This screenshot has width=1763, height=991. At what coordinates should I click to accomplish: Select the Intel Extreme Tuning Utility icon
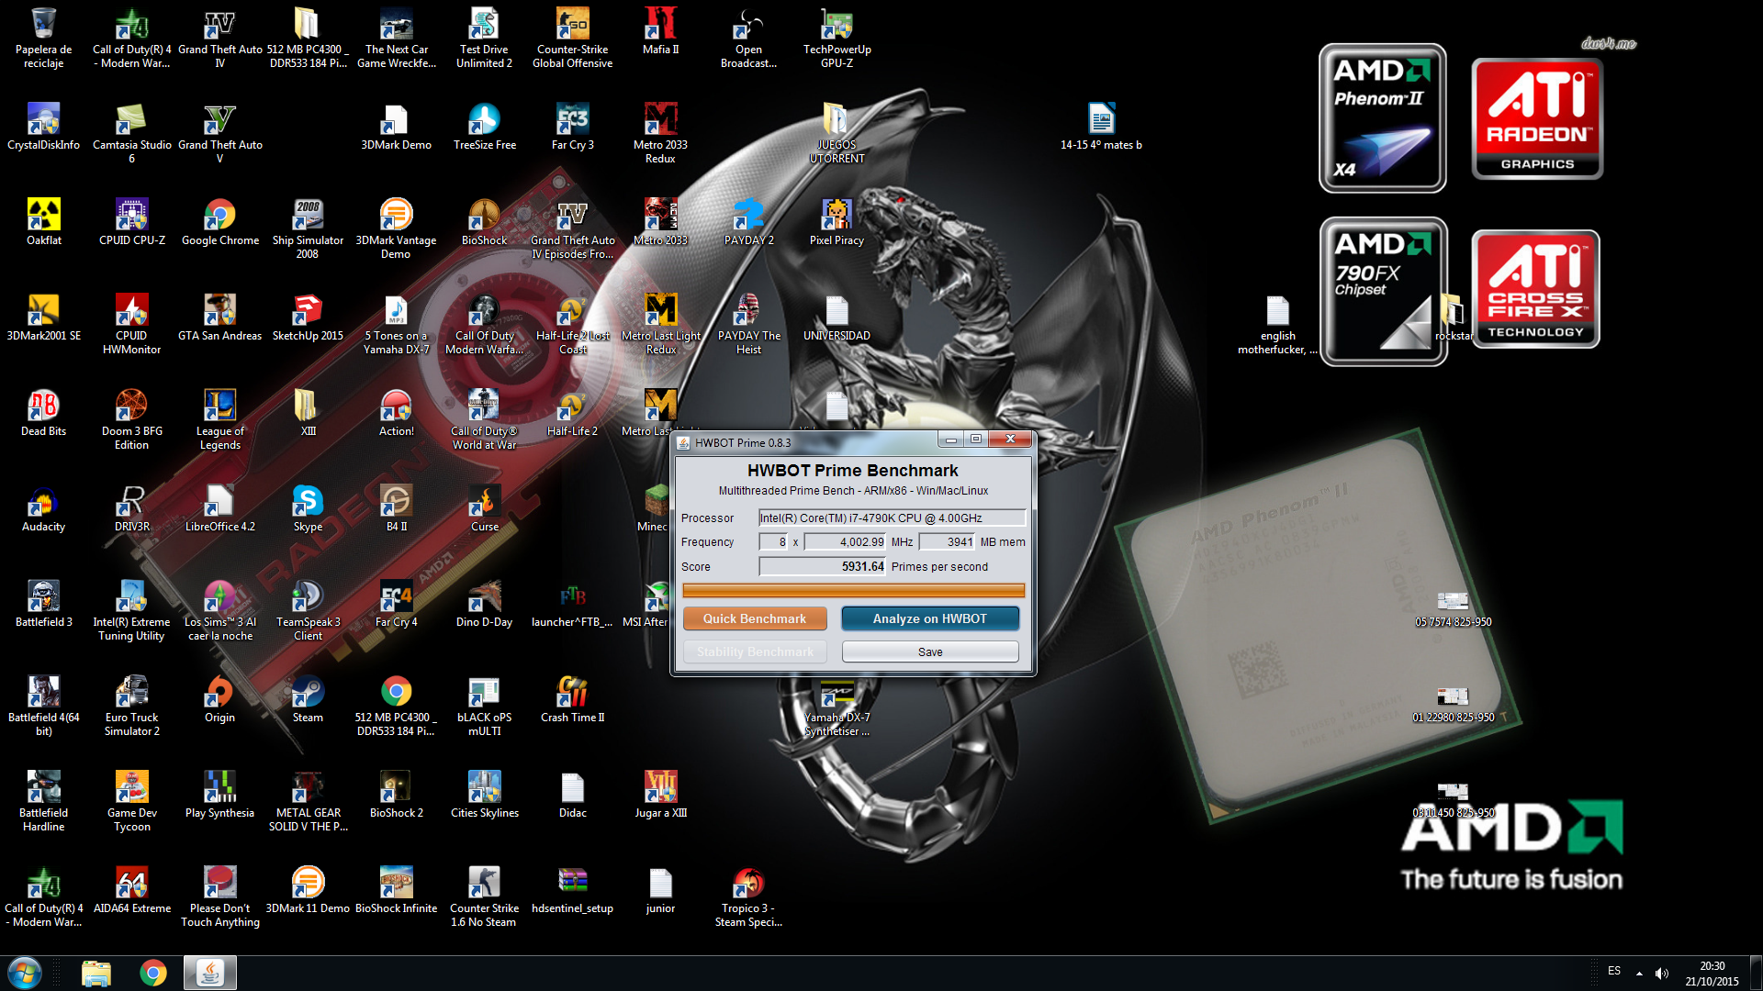click(x=132, y=610)
